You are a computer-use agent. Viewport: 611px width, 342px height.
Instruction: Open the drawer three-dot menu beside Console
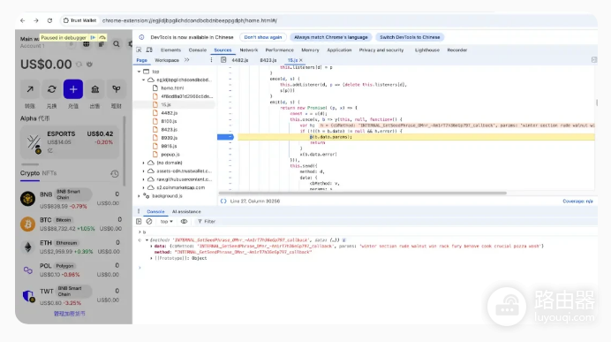click(139, 211)
